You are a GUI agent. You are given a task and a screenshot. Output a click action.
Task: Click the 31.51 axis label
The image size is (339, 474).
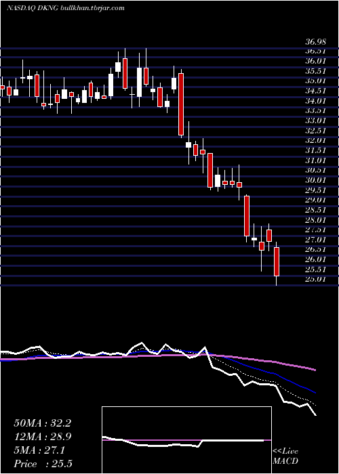click(315, 150)
